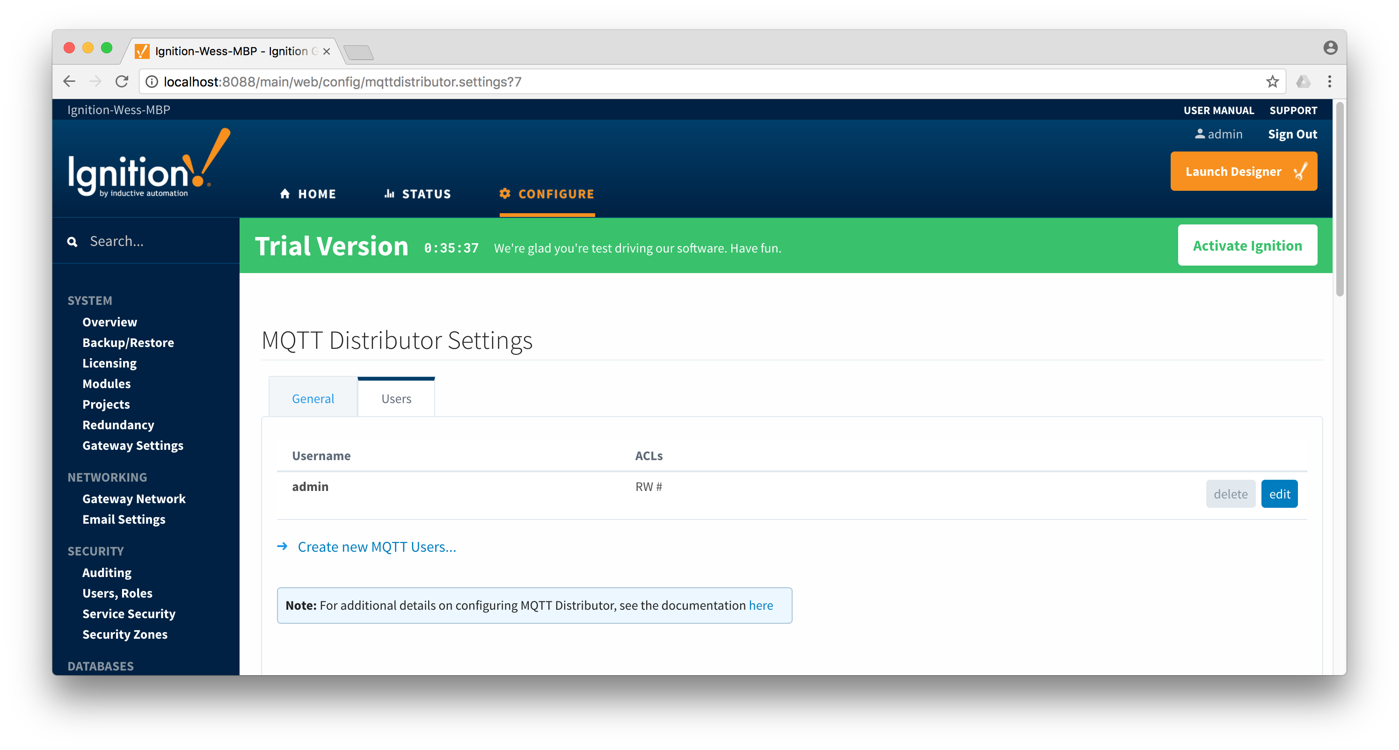The image size is (1399, 750).
Task: Open the STATUS section
Action: [417, 194]
